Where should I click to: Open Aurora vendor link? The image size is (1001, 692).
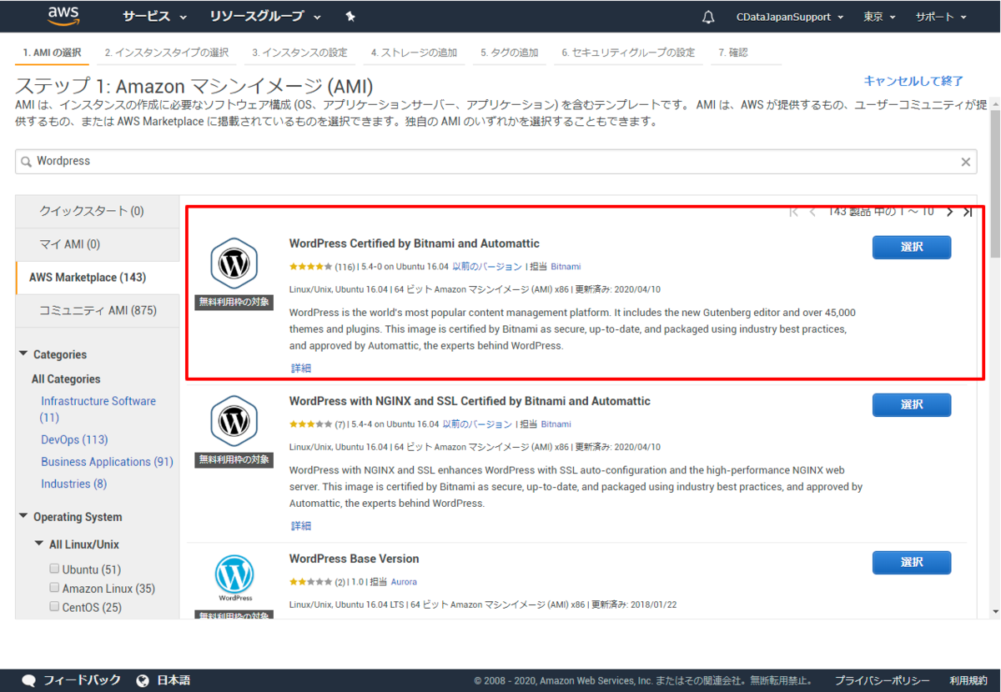click(404, 582)
